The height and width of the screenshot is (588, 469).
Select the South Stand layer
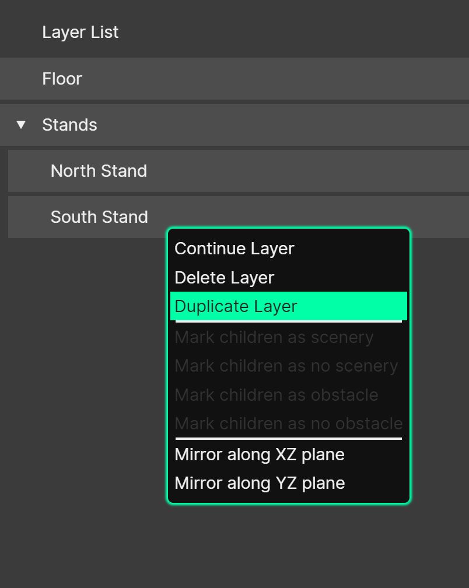click(x=99, y=216)
